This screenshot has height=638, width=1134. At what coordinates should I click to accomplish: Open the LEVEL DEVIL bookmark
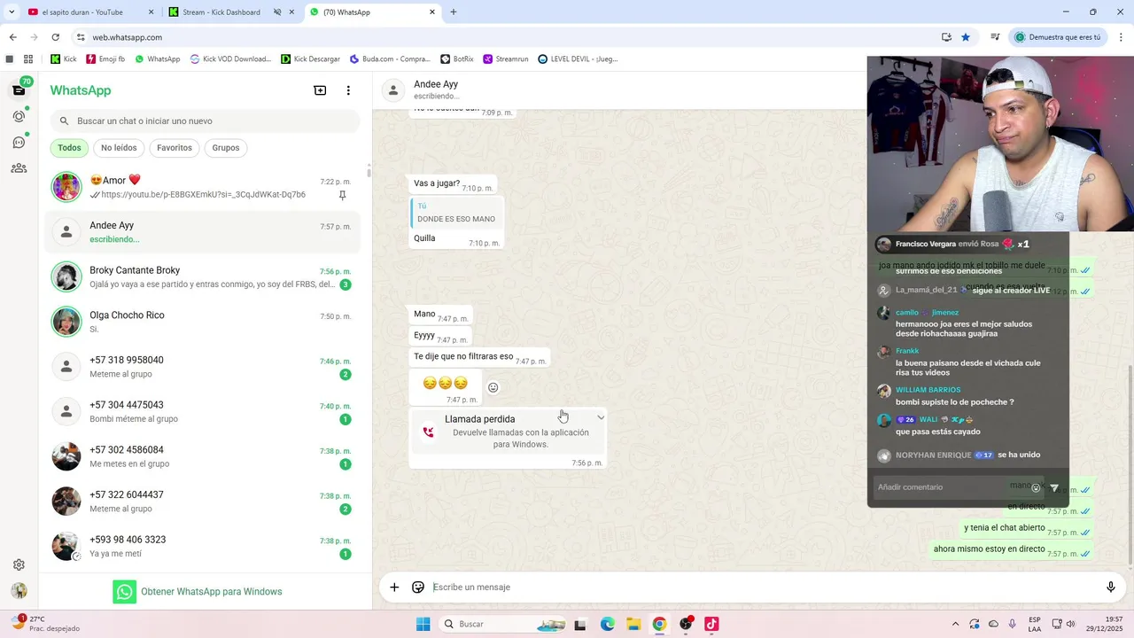point(578,58)
